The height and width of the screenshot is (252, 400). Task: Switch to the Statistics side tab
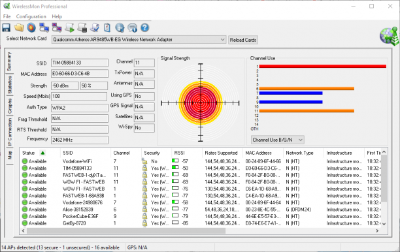click(x=9, y=85)
